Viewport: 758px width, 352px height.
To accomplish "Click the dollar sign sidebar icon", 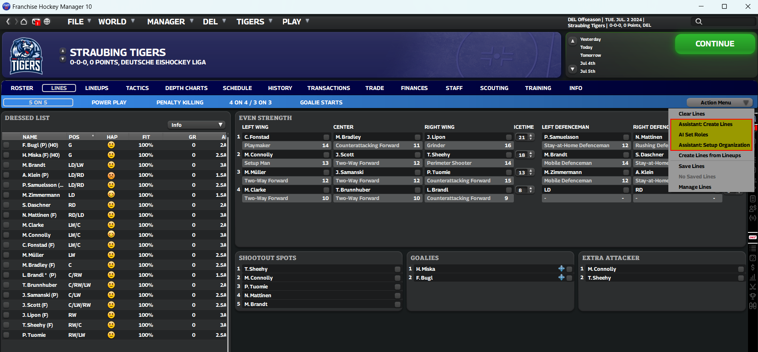I will pyautogui.click(x=753, y=267).
